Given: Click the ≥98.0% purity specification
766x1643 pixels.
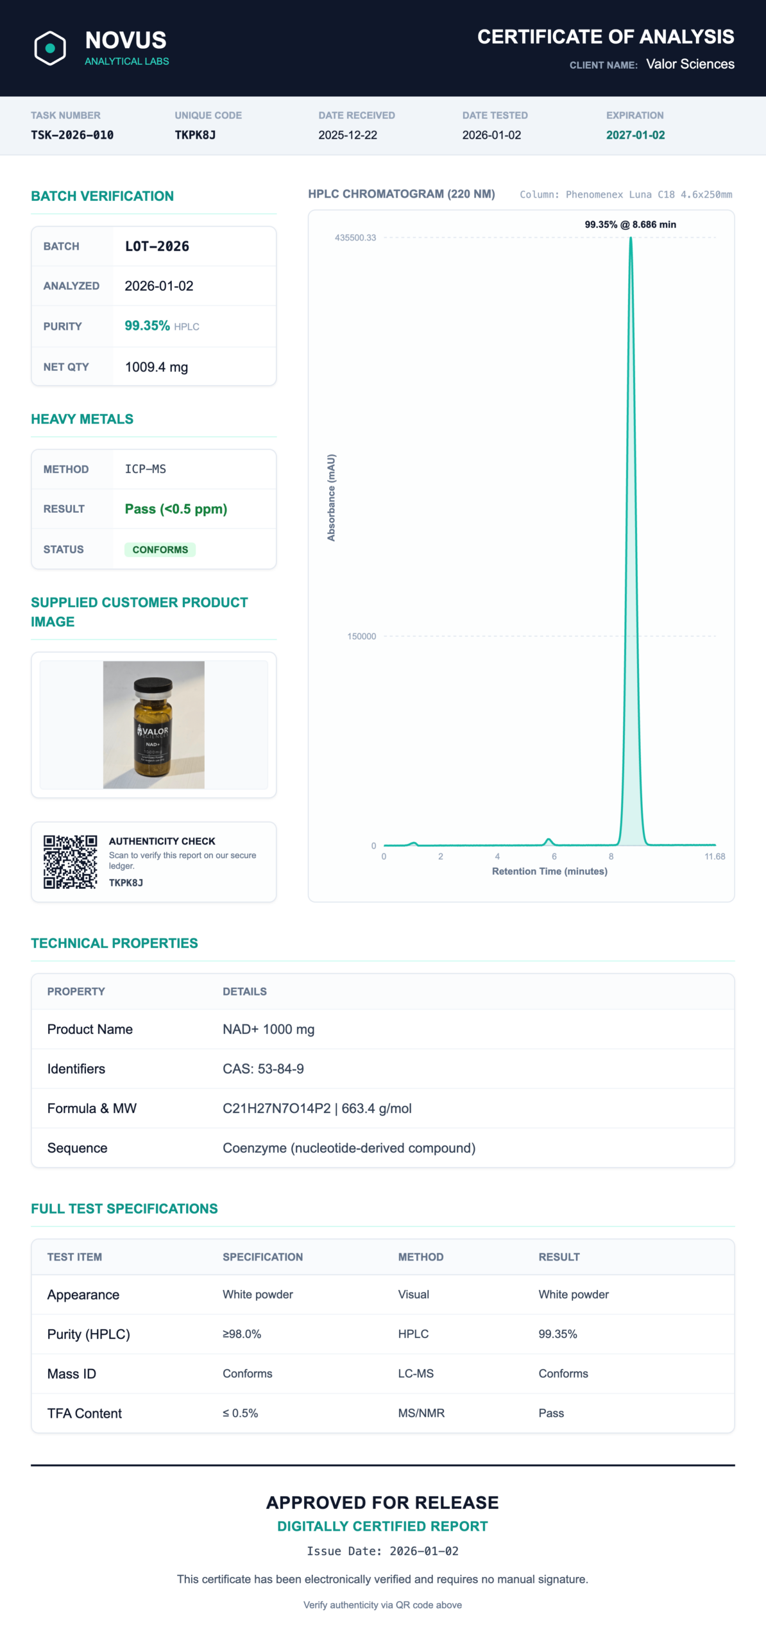Looking at the screenshot, I should pyautogui.click(x=242, y=1334).
